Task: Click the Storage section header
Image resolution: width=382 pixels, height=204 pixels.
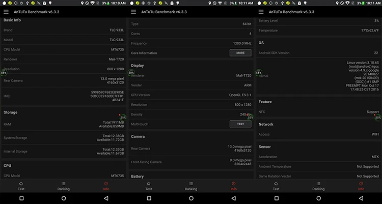Action: (10, 112)
